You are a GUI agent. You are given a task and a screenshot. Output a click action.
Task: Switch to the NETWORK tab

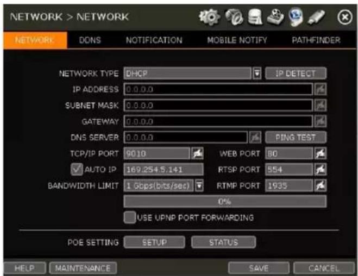(x=35, y=40)
